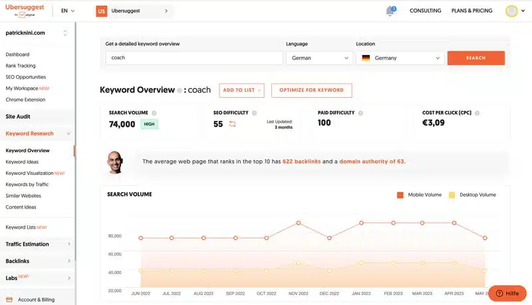Open the notifications bell

point(390,11)
